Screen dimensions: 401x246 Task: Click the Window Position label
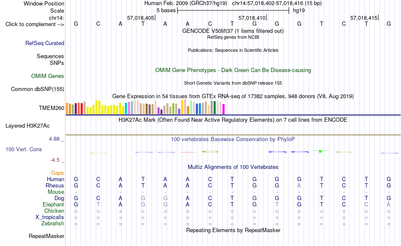pyautogui.click(x=44, y=3)
